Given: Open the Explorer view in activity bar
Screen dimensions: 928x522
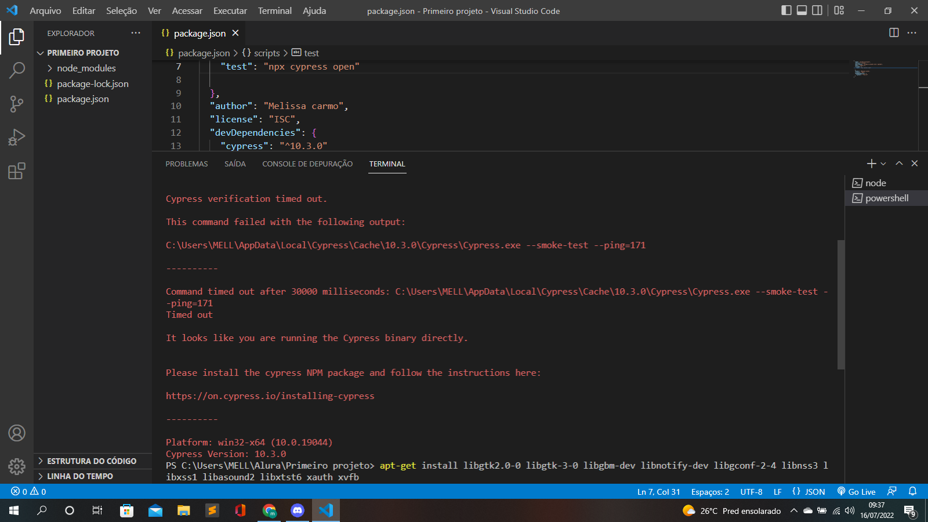Looking at the screenshot, I should (17, 37).
